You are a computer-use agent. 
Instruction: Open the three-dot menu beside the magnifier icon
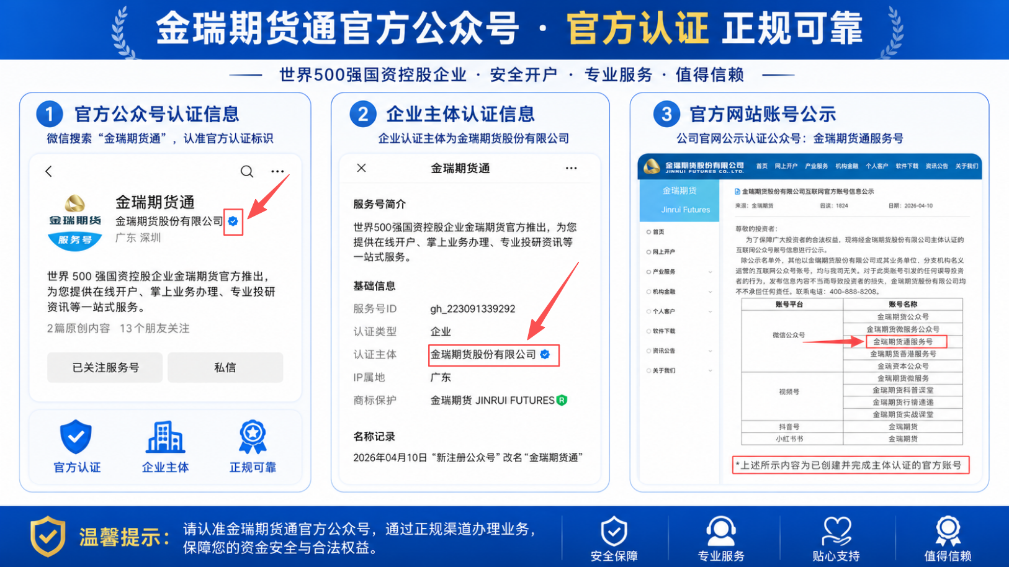coord(277,171)
